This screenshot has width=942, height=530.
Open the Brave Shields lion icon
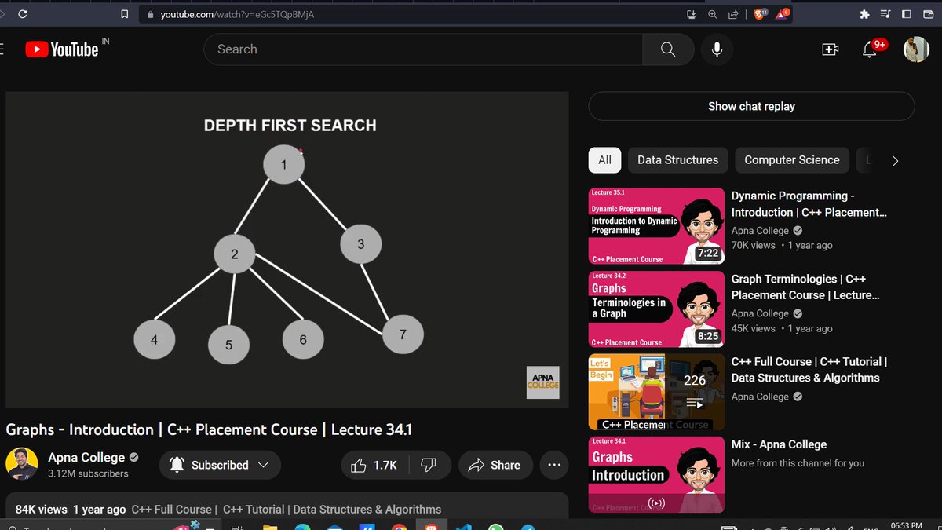760,14
